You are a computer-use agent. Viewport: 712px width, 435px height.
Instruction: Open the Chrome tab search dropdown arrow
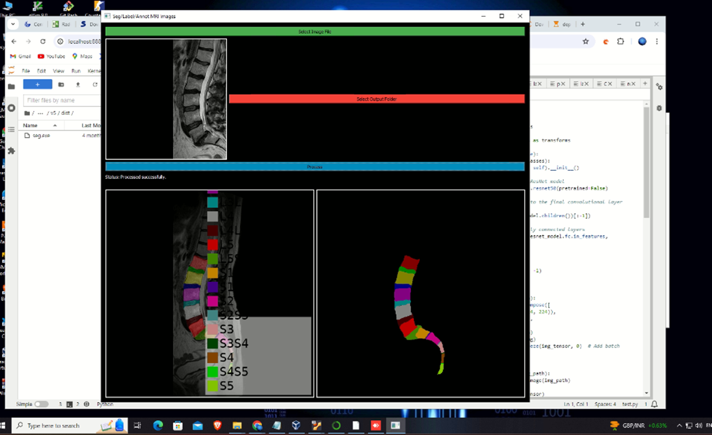[13, 24]
